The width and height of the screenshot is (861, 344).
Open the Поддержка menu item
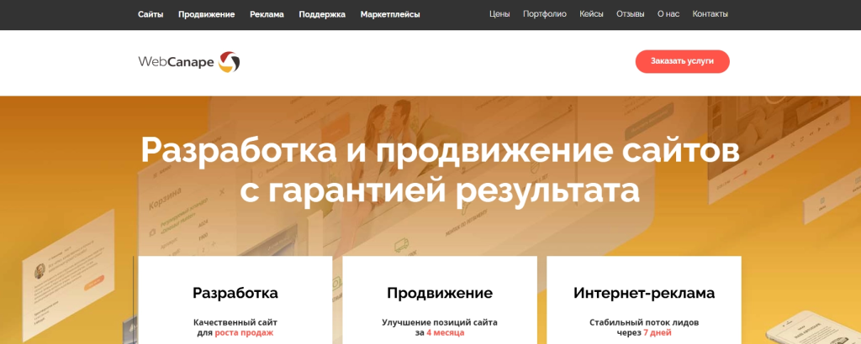pyautogui.click(x=322, y=15)
